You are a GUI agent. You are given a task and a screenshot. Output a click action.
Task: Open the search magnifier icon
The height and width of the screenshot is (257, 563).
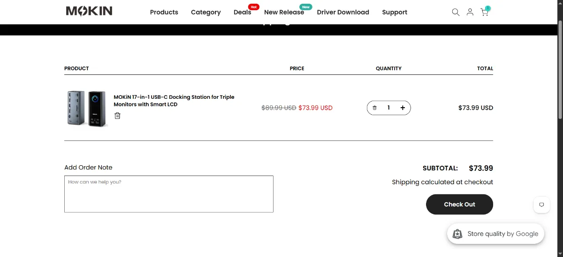(456, 12)
